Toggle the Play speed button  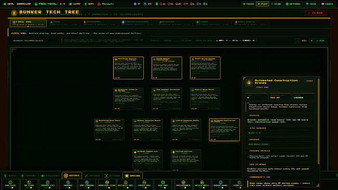(x=262, y=4)
